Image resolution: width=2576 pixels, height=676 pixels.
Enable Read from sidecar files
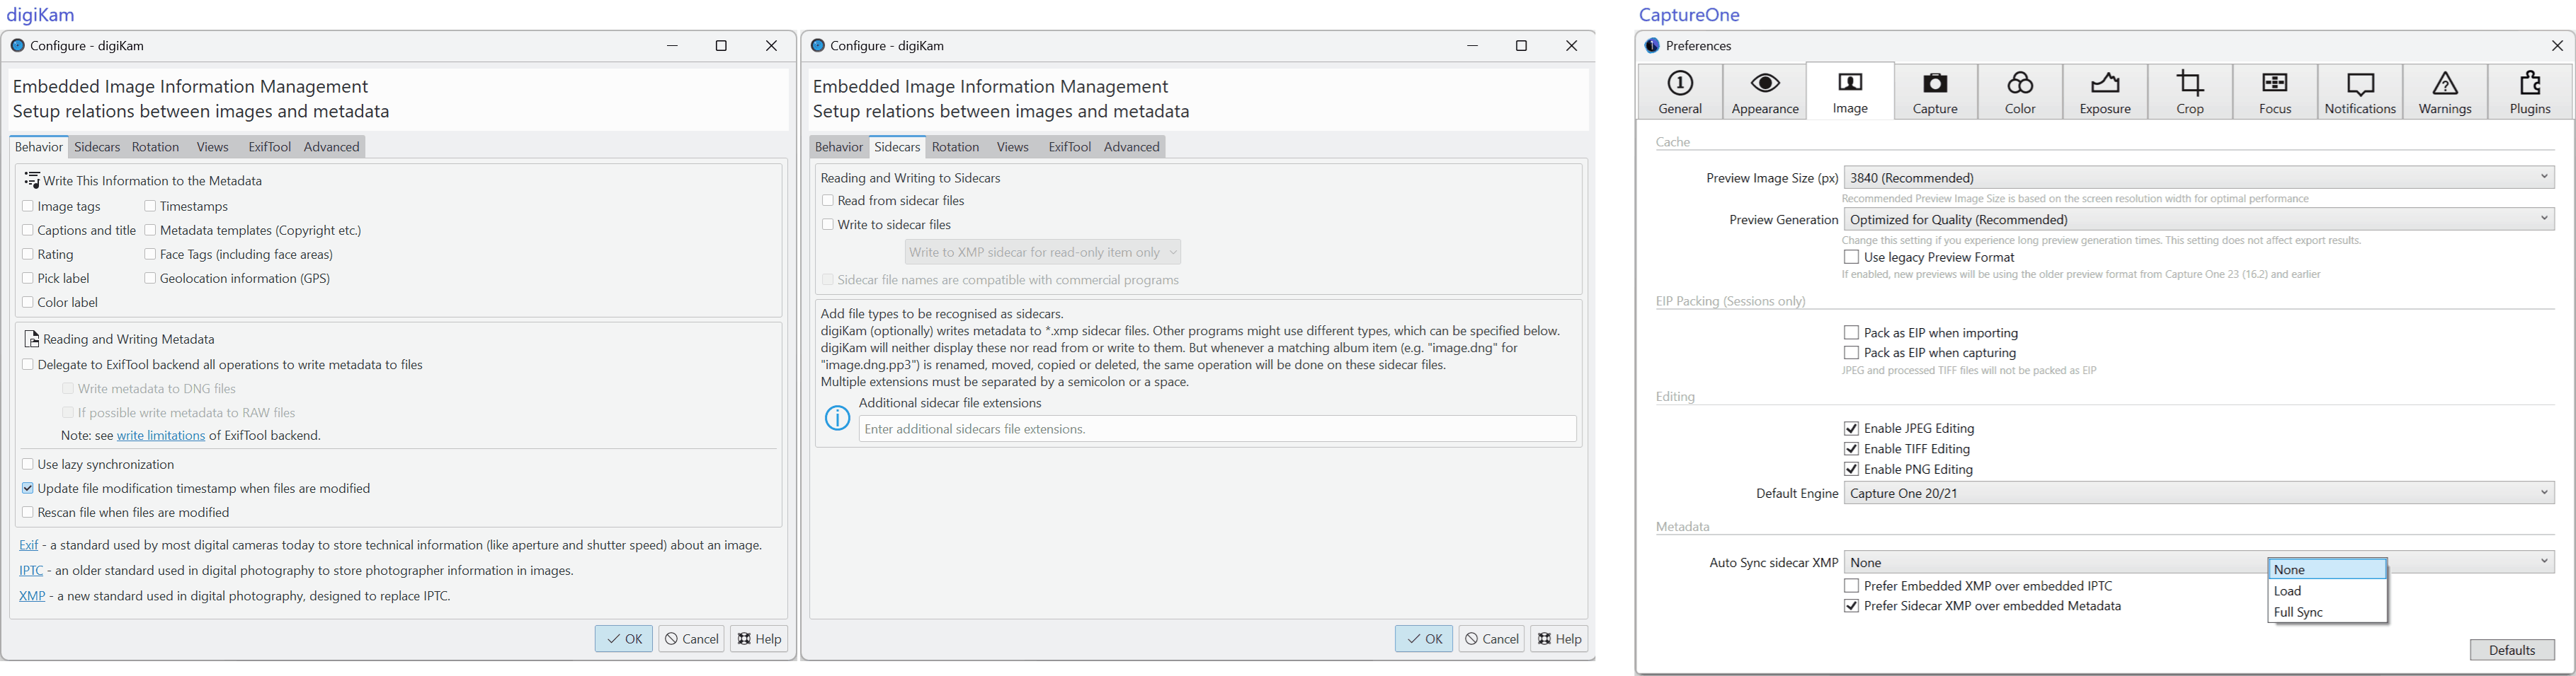coord(828,201)
